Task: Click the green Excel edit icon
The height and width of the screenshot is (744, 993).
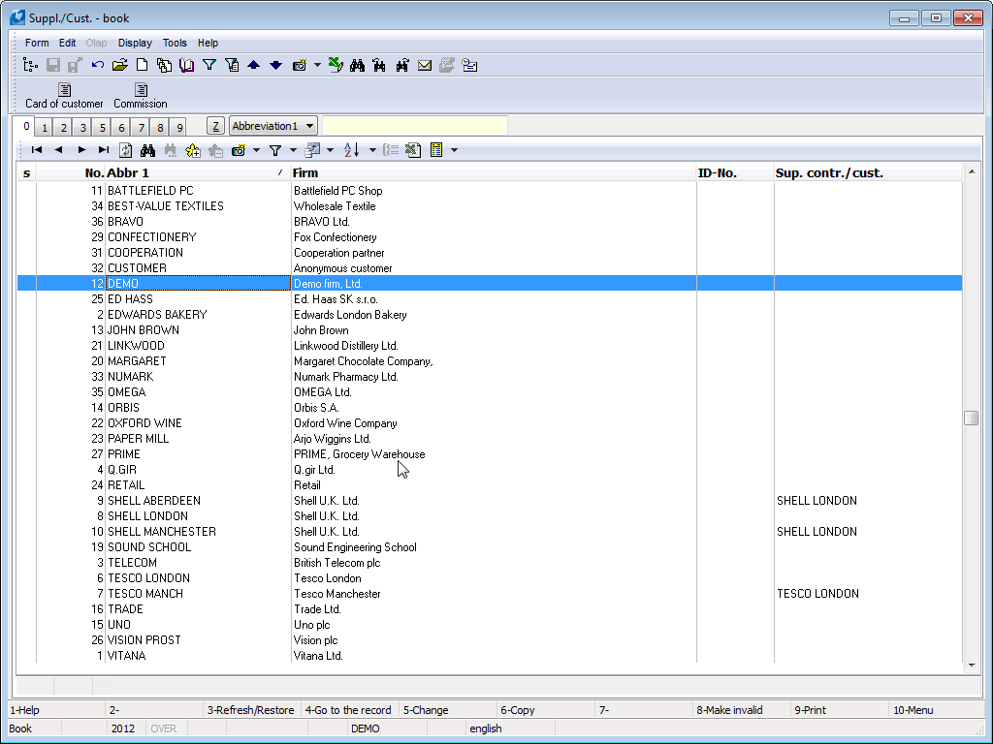Action: [336, 65]
